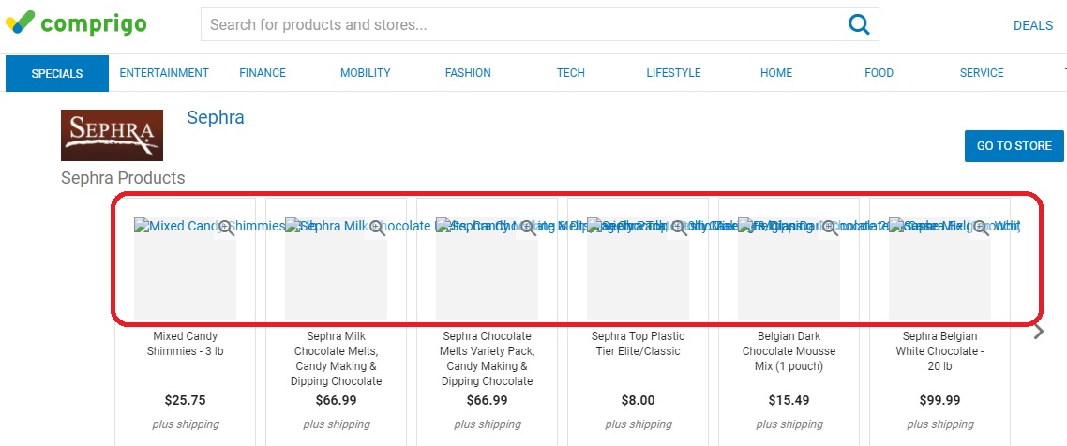Show next products with right chevron
Image resolution: width=1067 pixels, height=446 pixels.
tap(1039, 332)
